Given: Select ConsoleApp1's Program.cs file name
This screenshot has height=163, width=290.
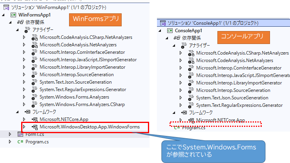Looking at the screenshot, I should [x=193, y=128].
